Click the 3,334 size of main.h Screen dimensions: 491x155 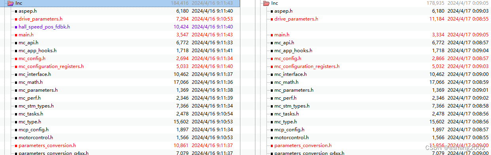point(438,35)
